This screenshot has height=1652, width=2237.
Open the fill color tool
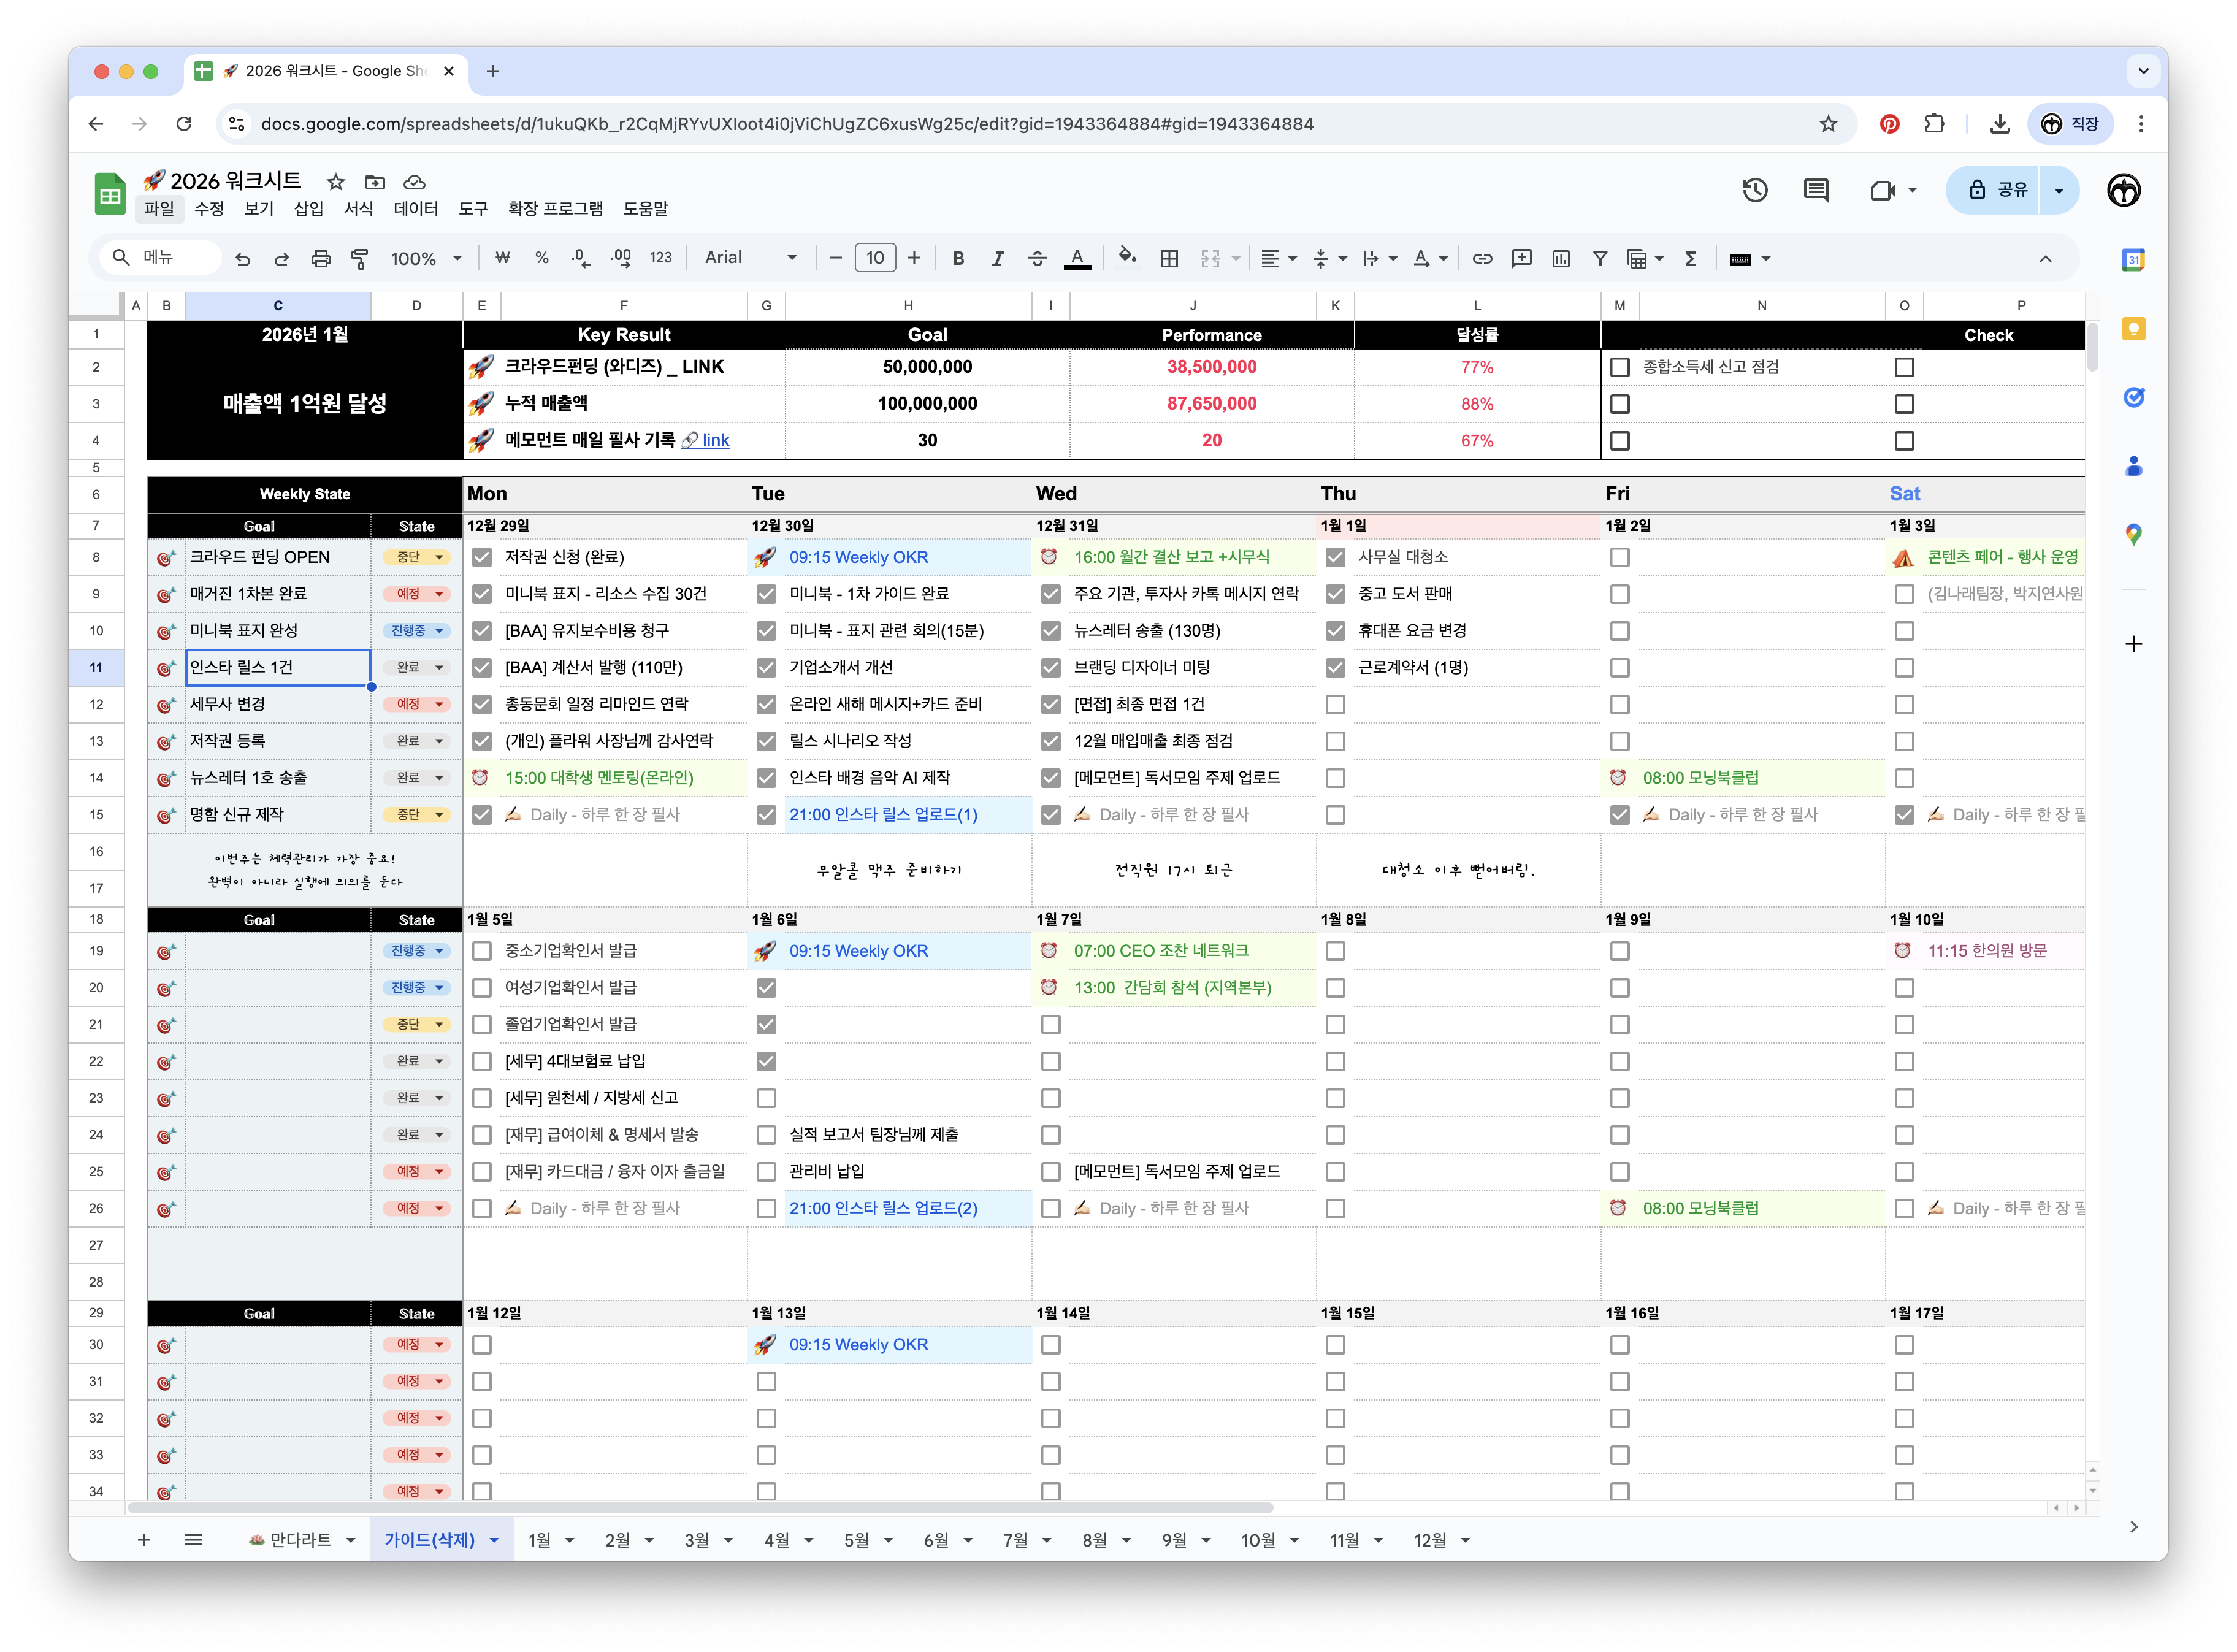pyautogui.click(x=1127, y=258)
